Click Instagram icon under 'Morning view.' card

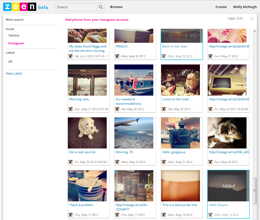tap(70, 109)
